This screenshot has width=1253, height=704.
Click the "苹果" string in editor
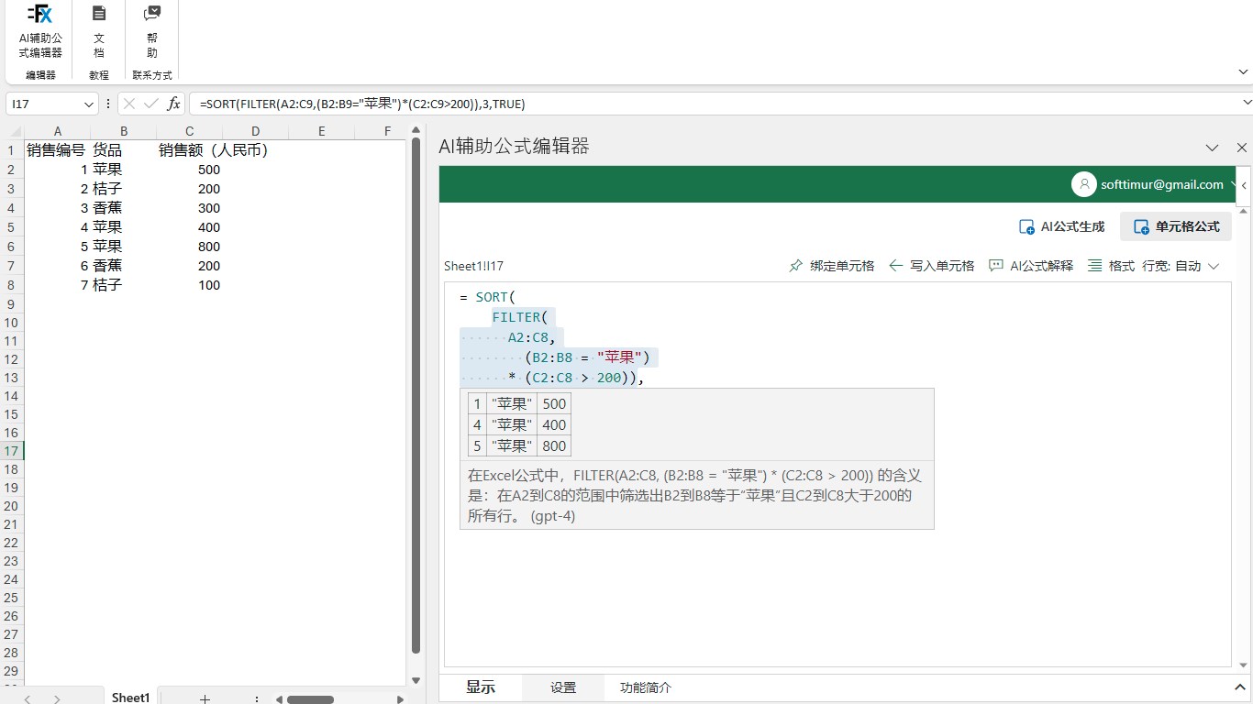pos(619,358)
